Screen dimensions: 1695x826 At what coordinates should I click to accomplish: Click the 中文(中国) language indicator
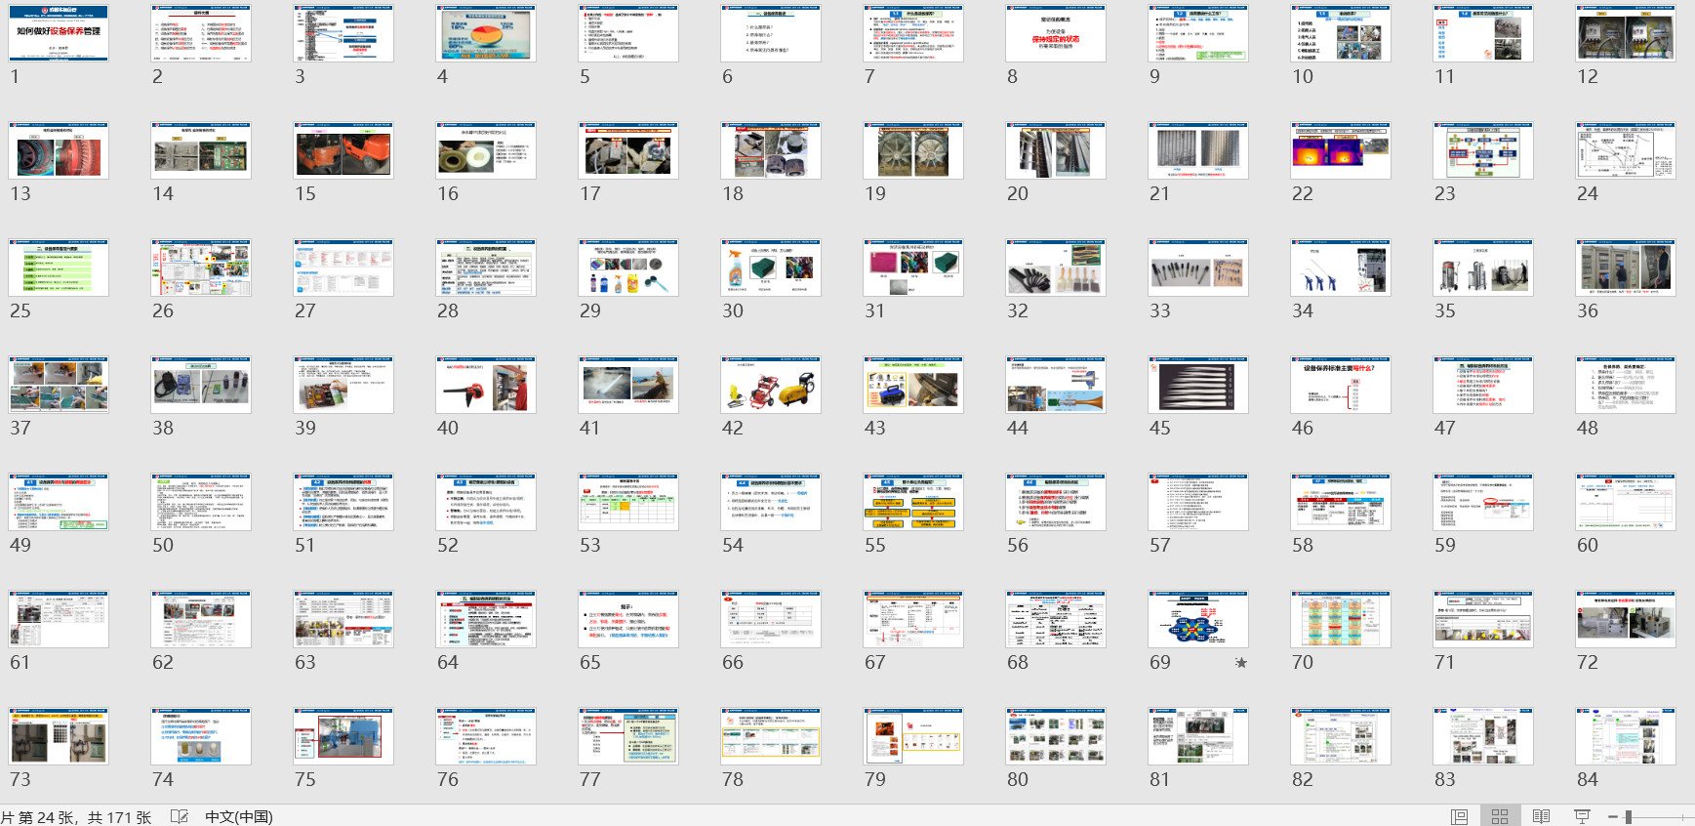point(238,816)
